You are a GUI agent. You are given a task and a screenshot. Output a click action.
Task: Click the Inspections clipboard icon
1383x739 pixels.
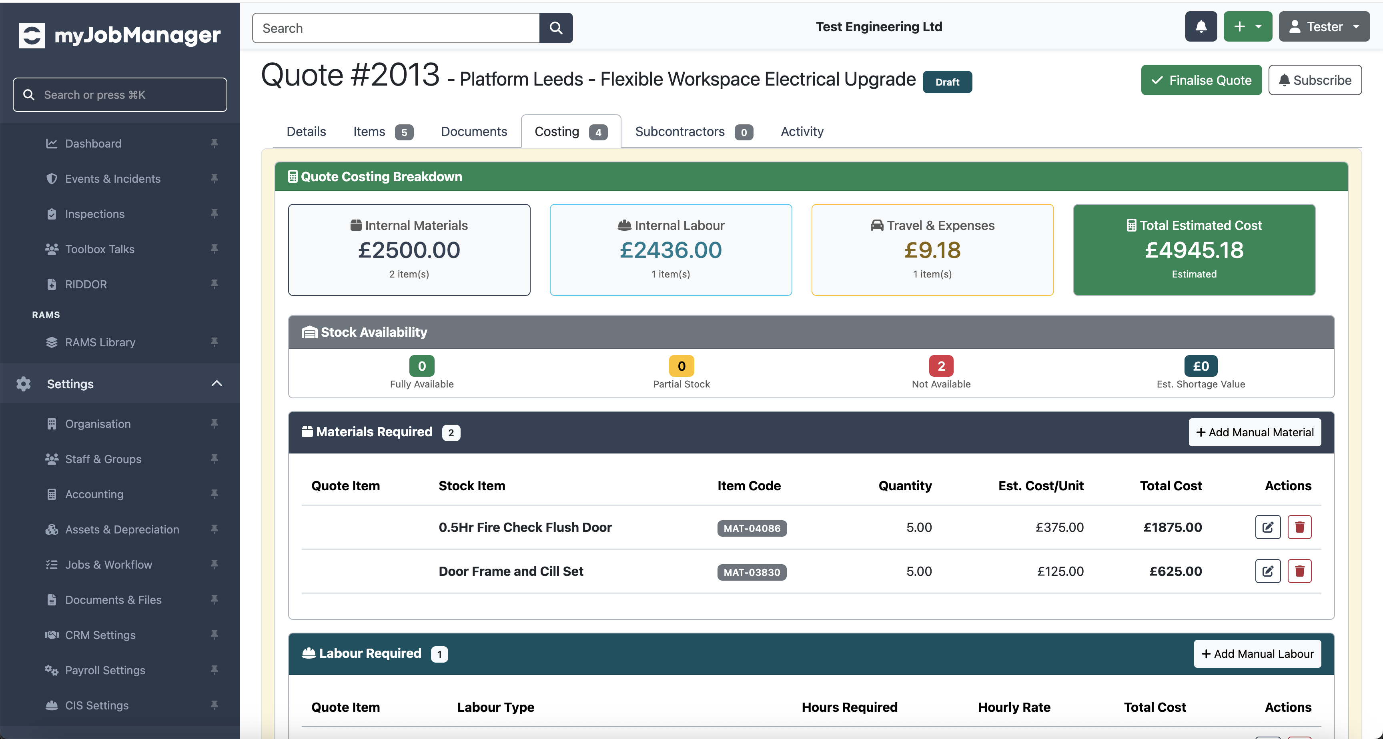point(52,214)
